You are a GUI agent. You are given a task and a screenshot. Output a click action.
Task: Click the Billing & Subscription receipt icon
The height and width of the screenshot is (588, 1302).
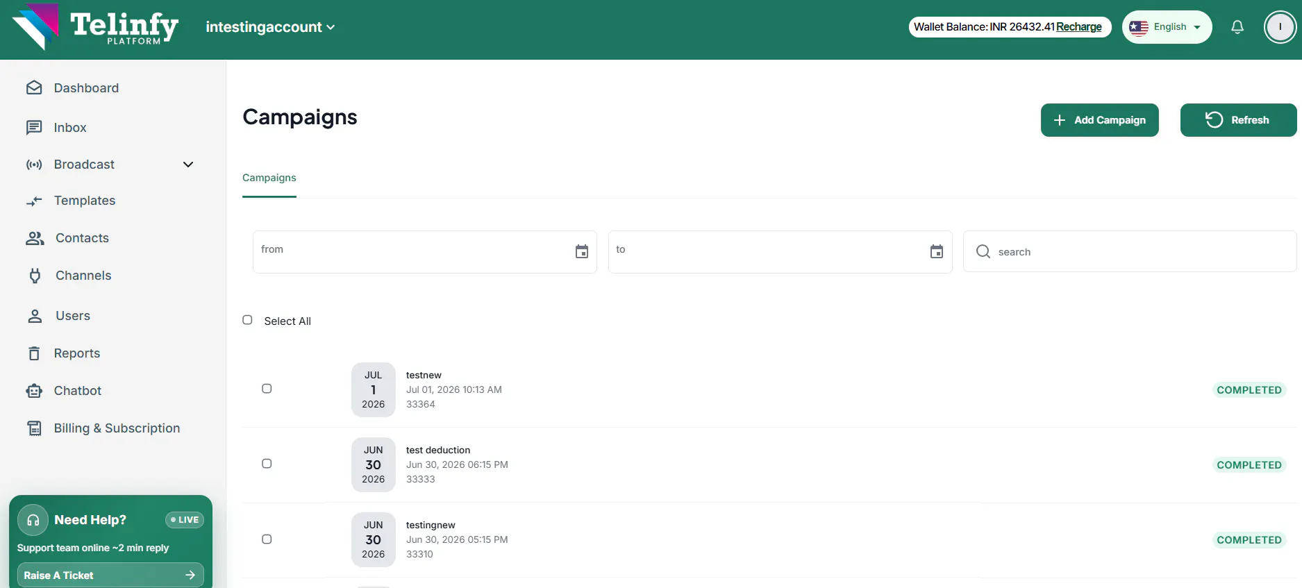click(34, 428)
